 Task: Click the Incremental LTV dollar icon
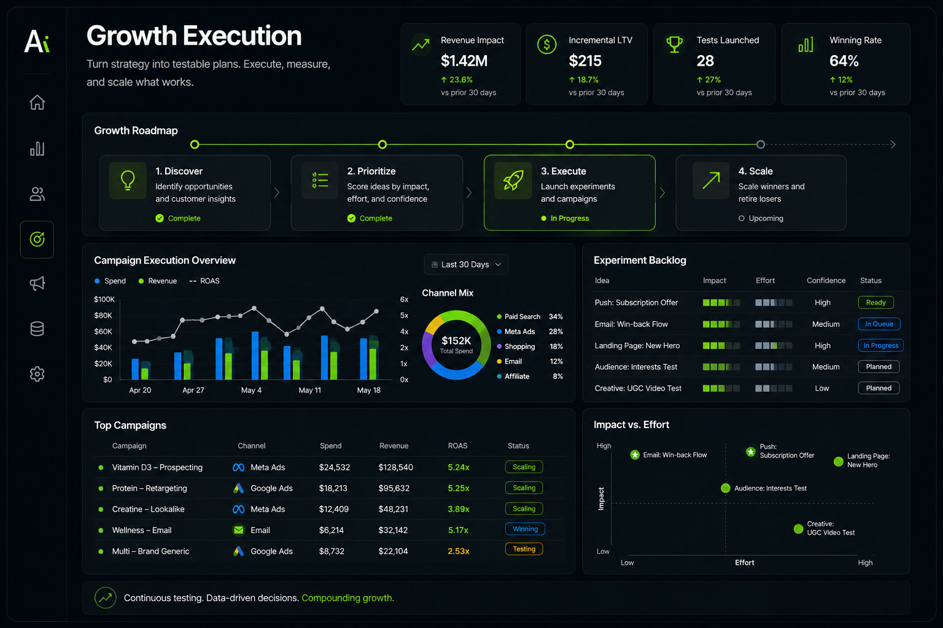click(546, 44)
